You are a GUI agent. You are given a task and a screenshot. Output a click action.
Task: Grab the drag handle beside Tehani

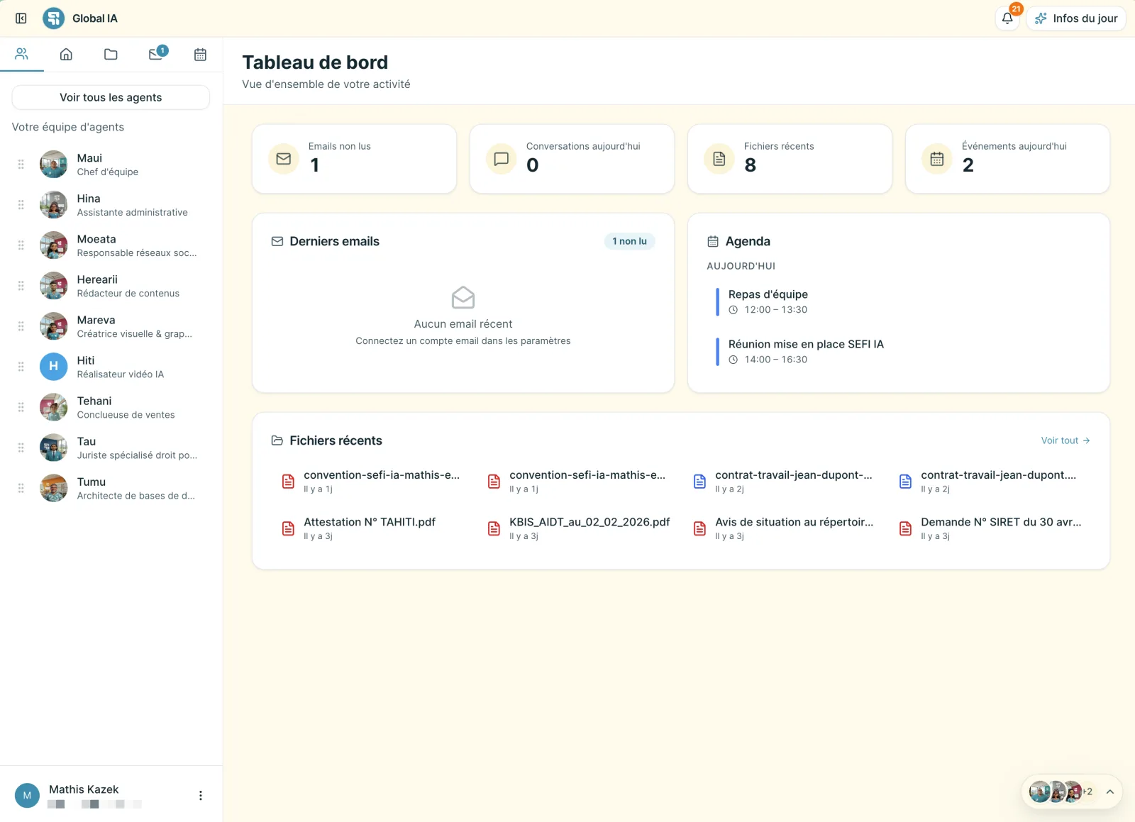[21, 407]
